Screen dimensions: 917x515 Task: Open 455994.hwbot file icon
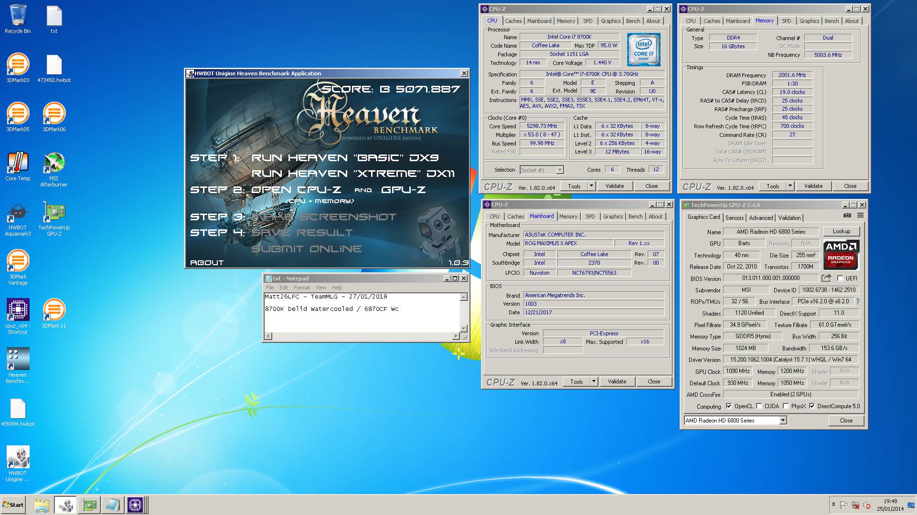click(18, 412)
